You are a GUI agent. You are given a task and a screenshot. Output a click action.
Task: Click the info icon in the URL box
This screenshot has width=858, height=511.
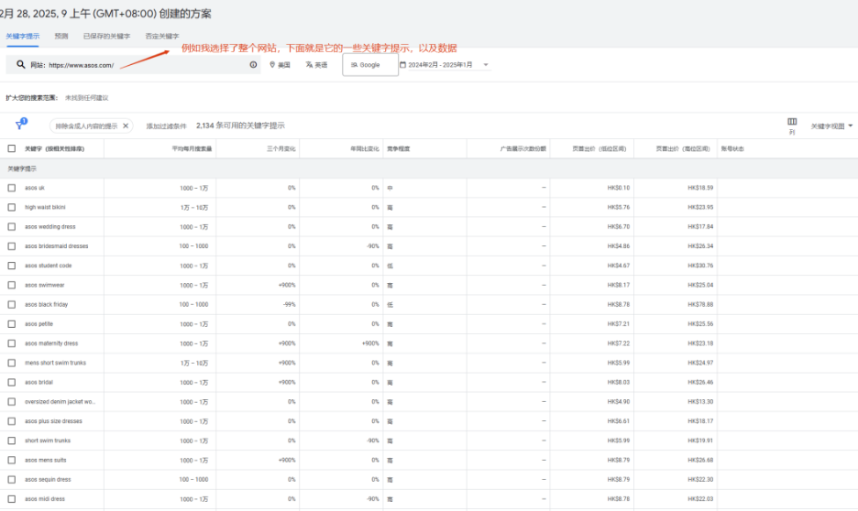pos(254,65)
